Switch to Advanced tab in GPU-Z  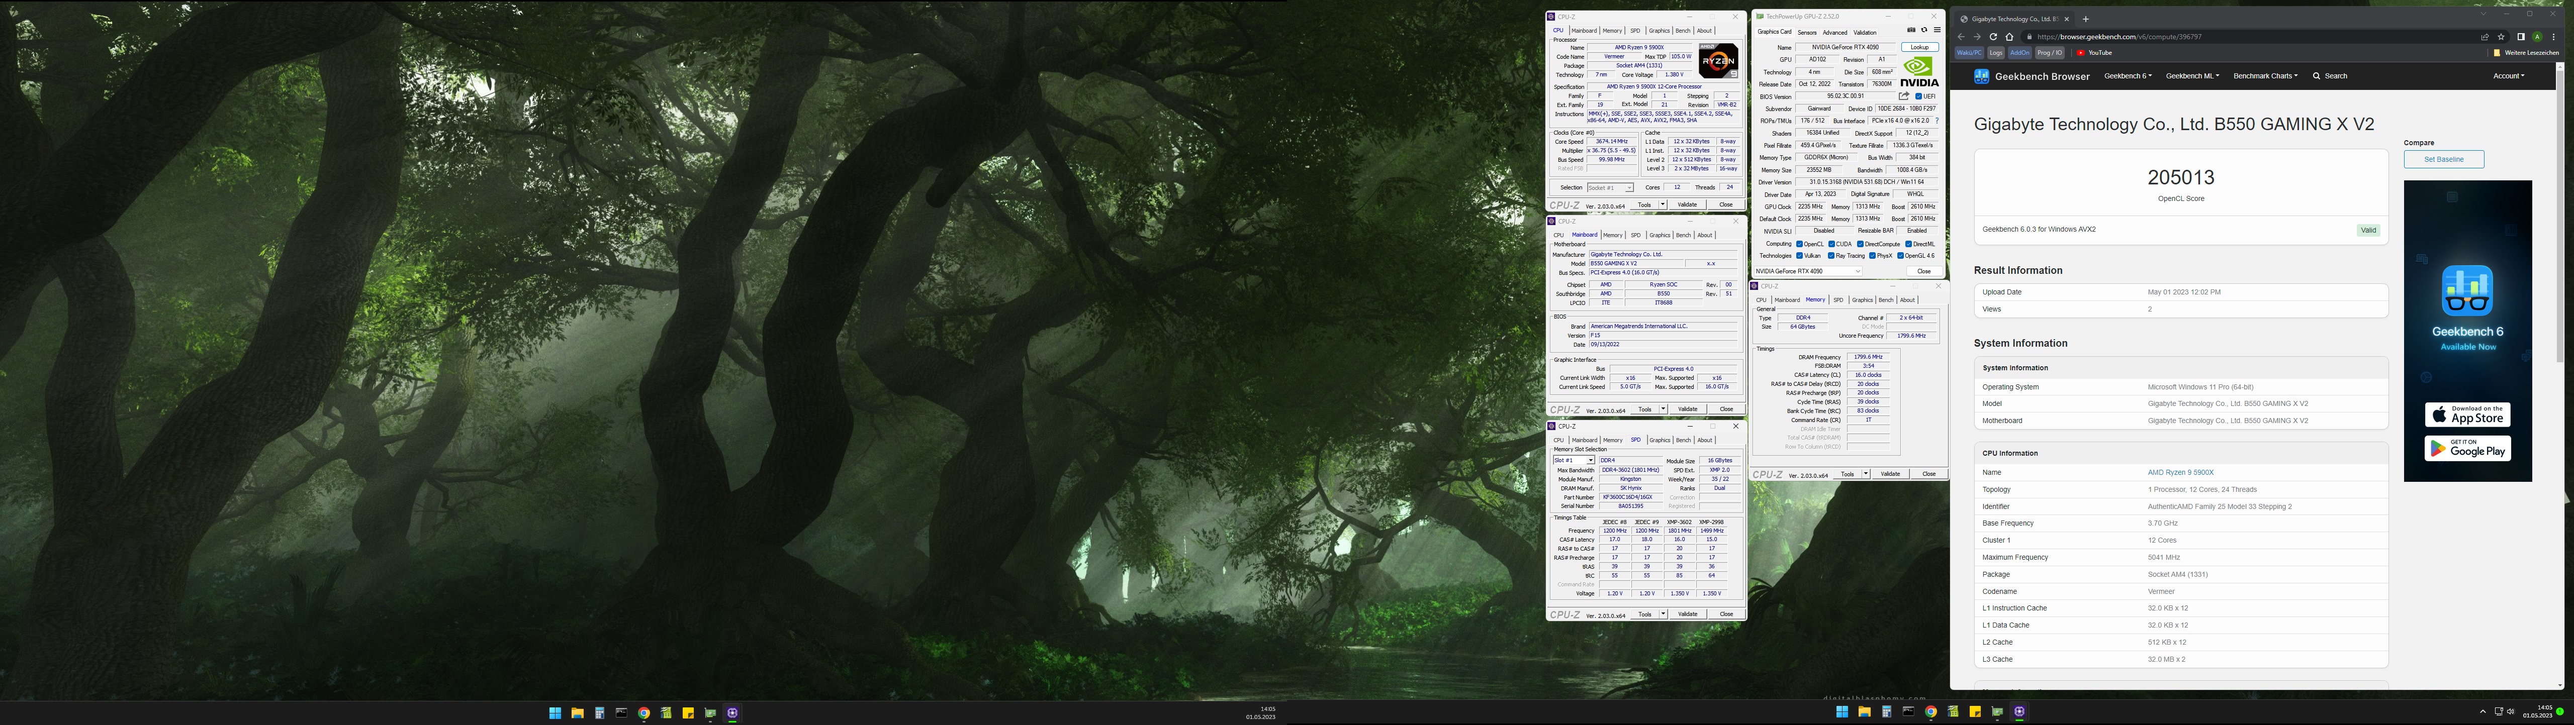click(x=1834, y=32)
